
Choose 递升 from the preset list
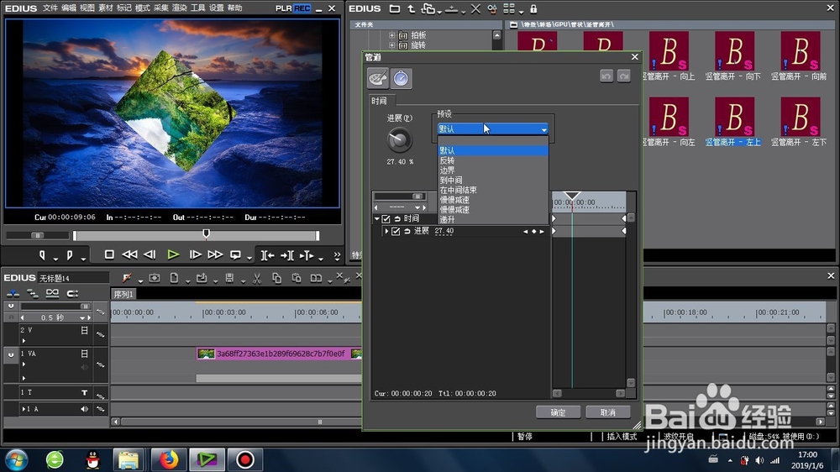click(x=492, y=219)
